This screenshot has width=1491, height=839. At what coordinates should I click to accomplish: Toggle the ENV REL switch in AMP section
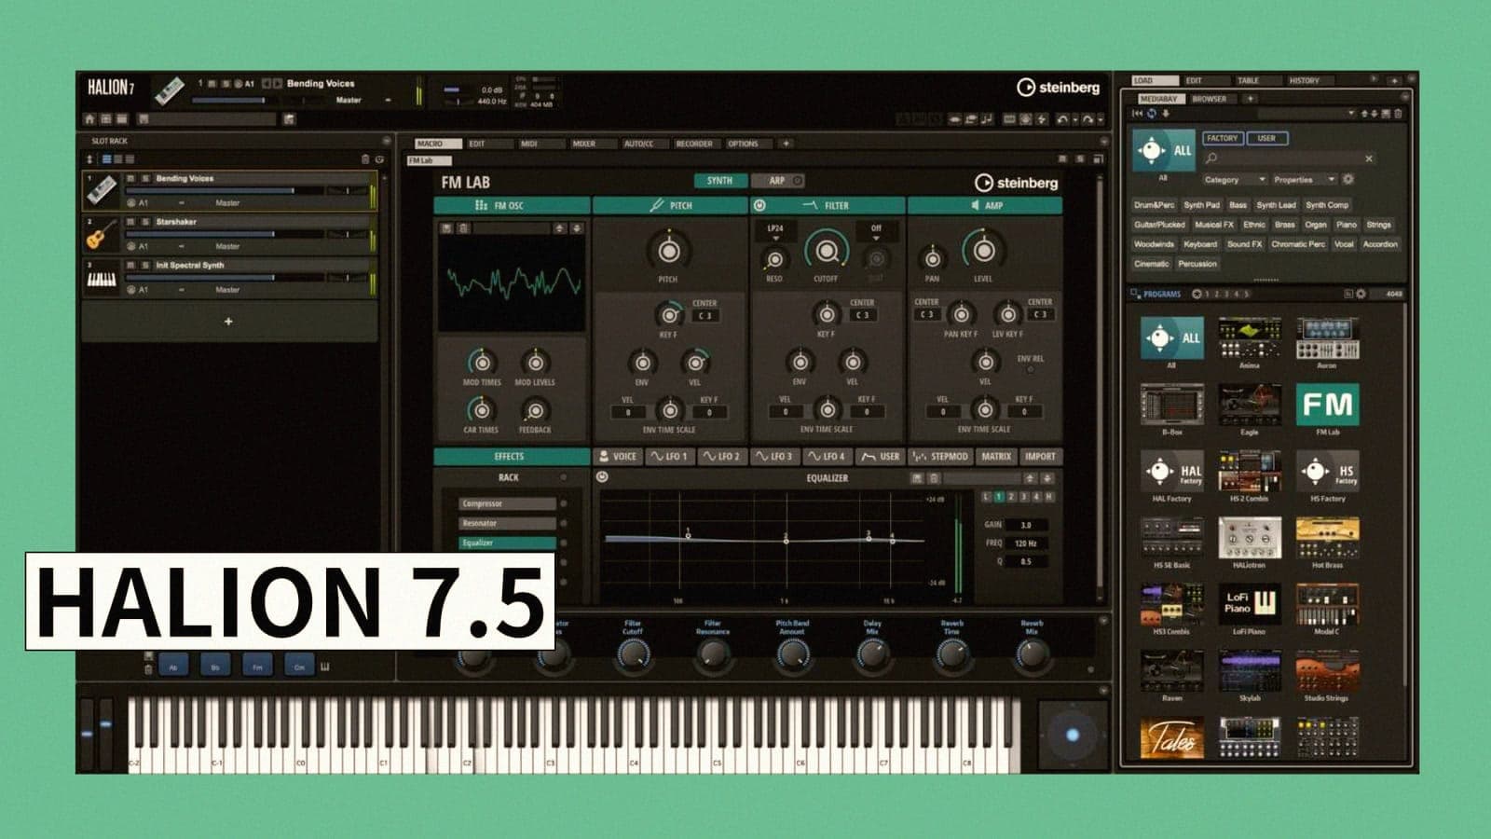point(1031,370)
